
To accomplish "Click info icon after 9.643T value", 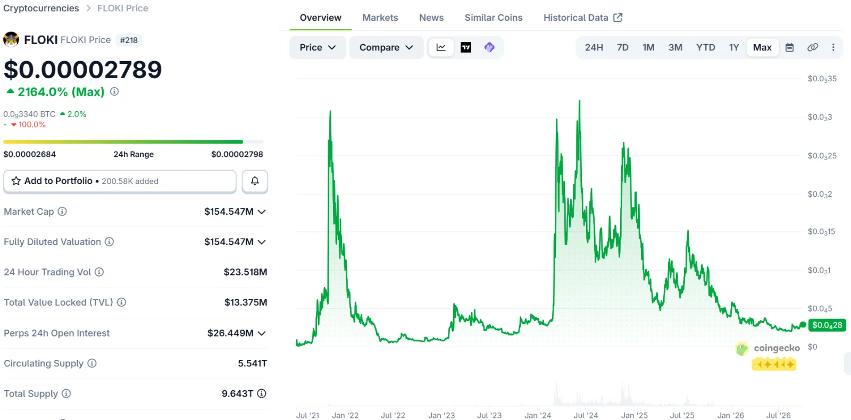I will (262, 393).
